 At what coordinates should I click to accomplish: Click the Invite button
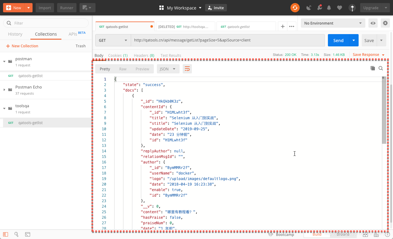[x=216, y=8]
